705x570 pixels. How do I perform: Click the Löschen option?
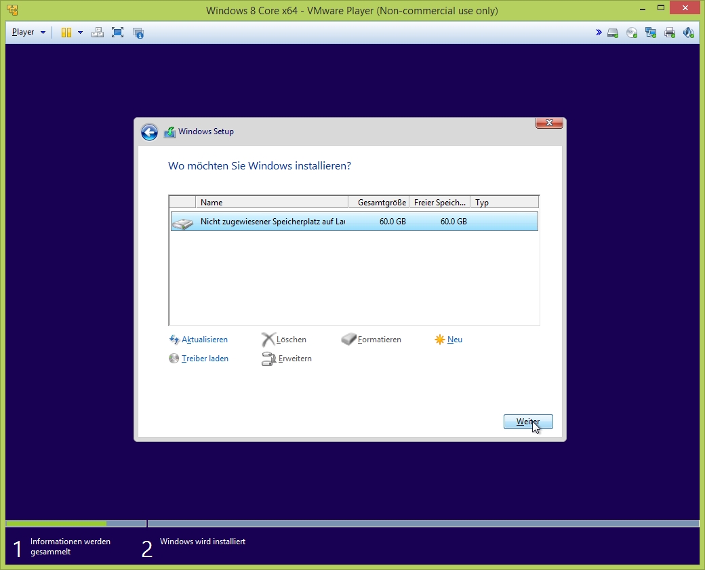[x=291, y=340]
